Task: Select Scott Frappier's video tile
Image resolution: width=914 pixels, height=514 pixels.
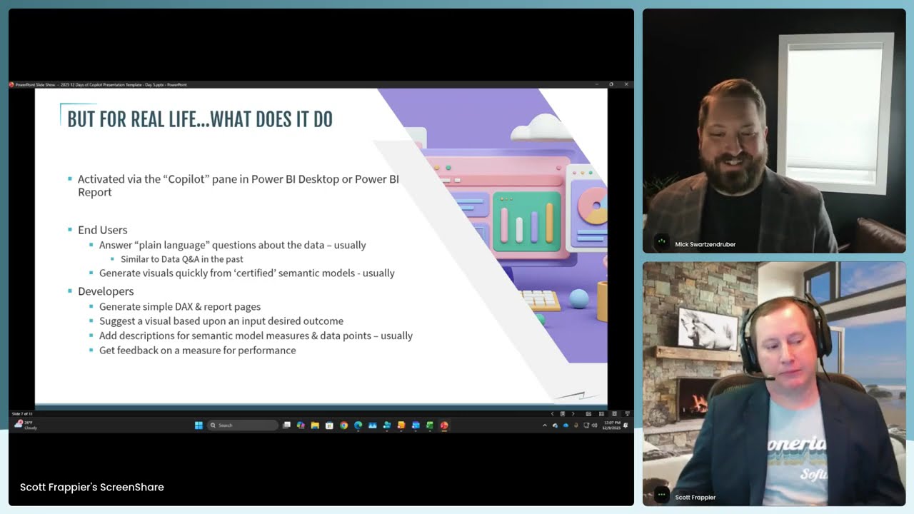Action: point(774,383)
